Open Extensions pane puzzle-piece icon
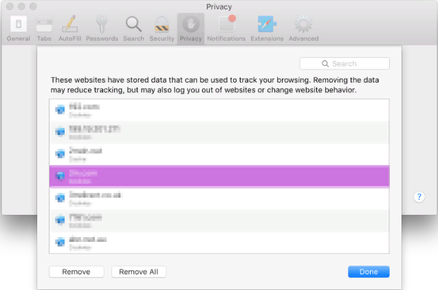Screen dimensions: 438x290 [267, 28]
